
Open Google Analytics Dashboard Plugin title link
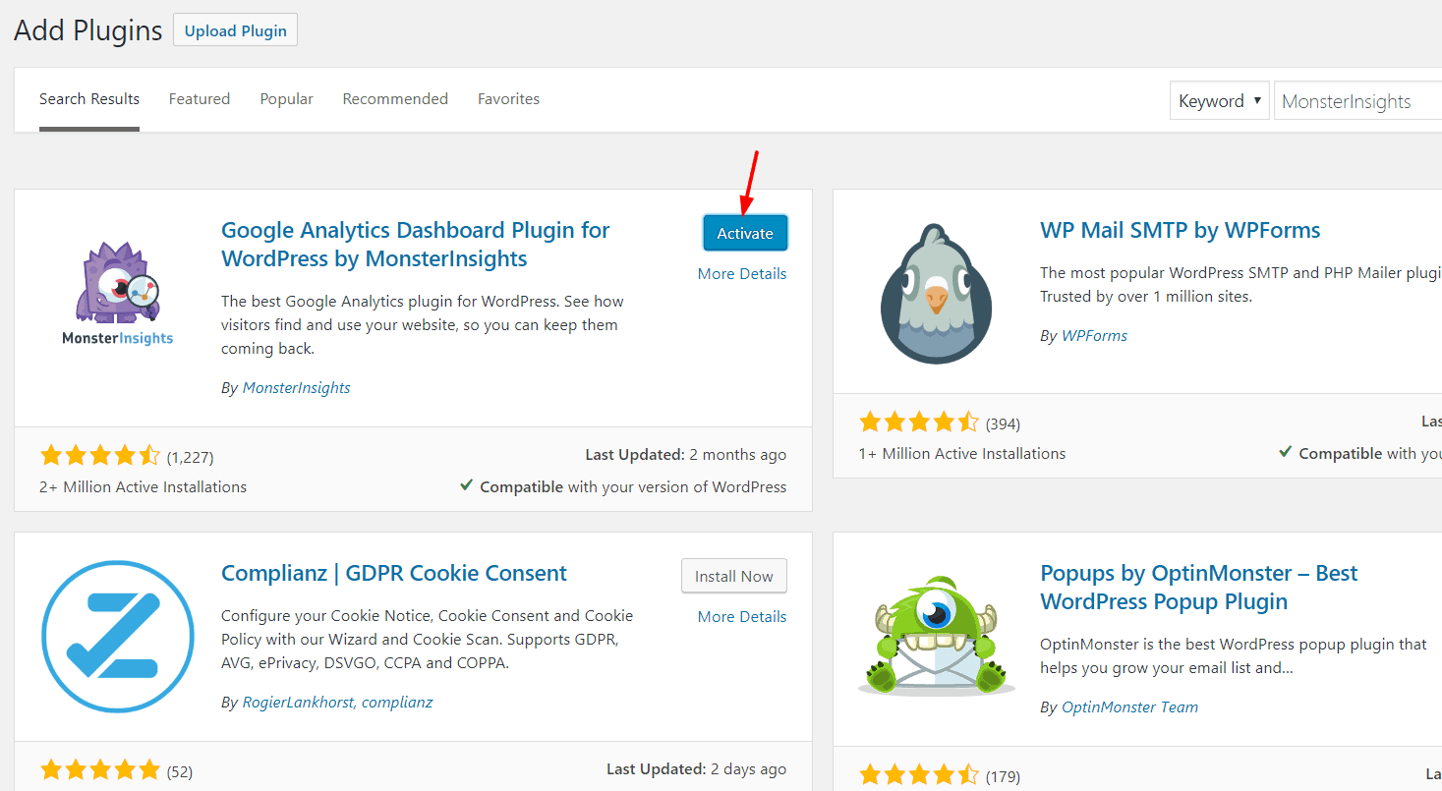416,244
